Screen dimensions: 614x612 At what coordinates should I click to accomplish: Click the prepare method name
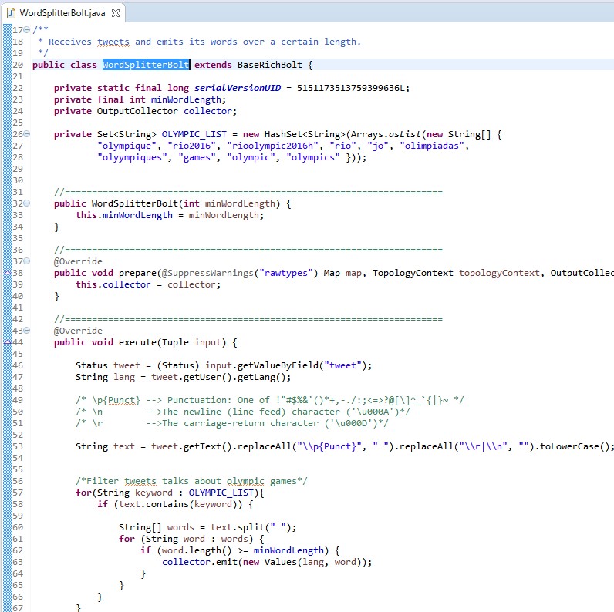point(137,273)
